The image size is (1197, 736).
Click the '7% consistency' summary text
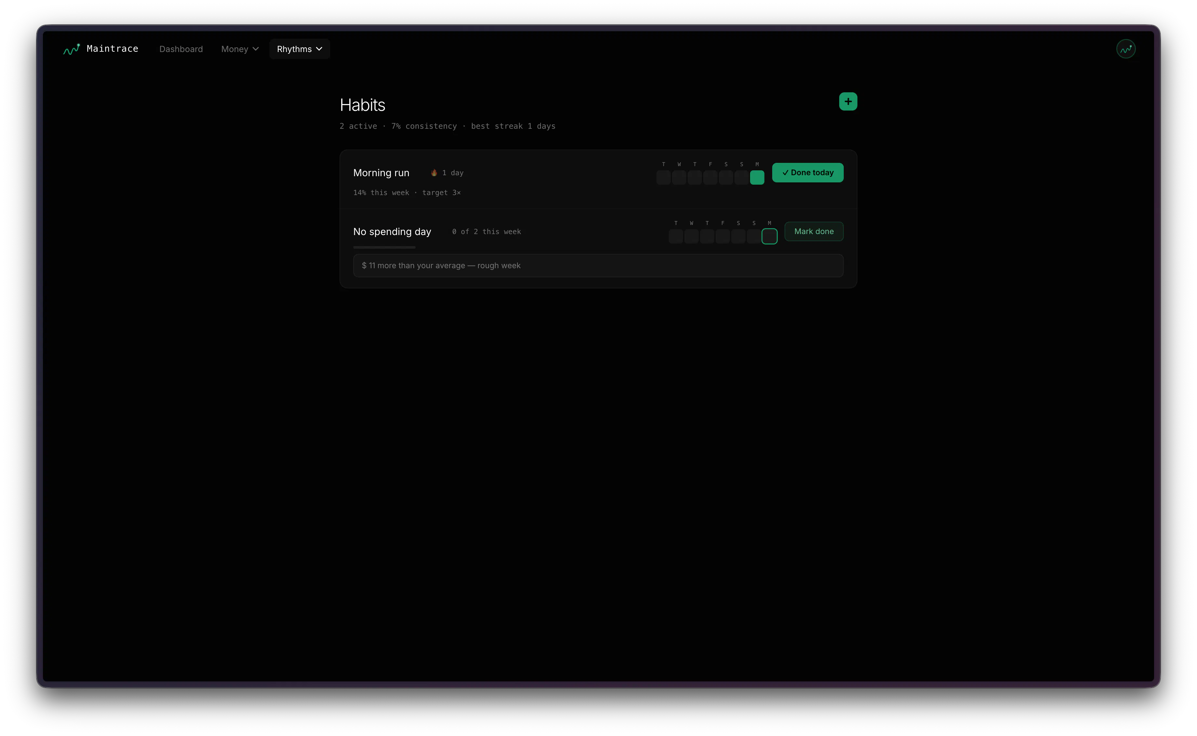[x=424, y=126]
